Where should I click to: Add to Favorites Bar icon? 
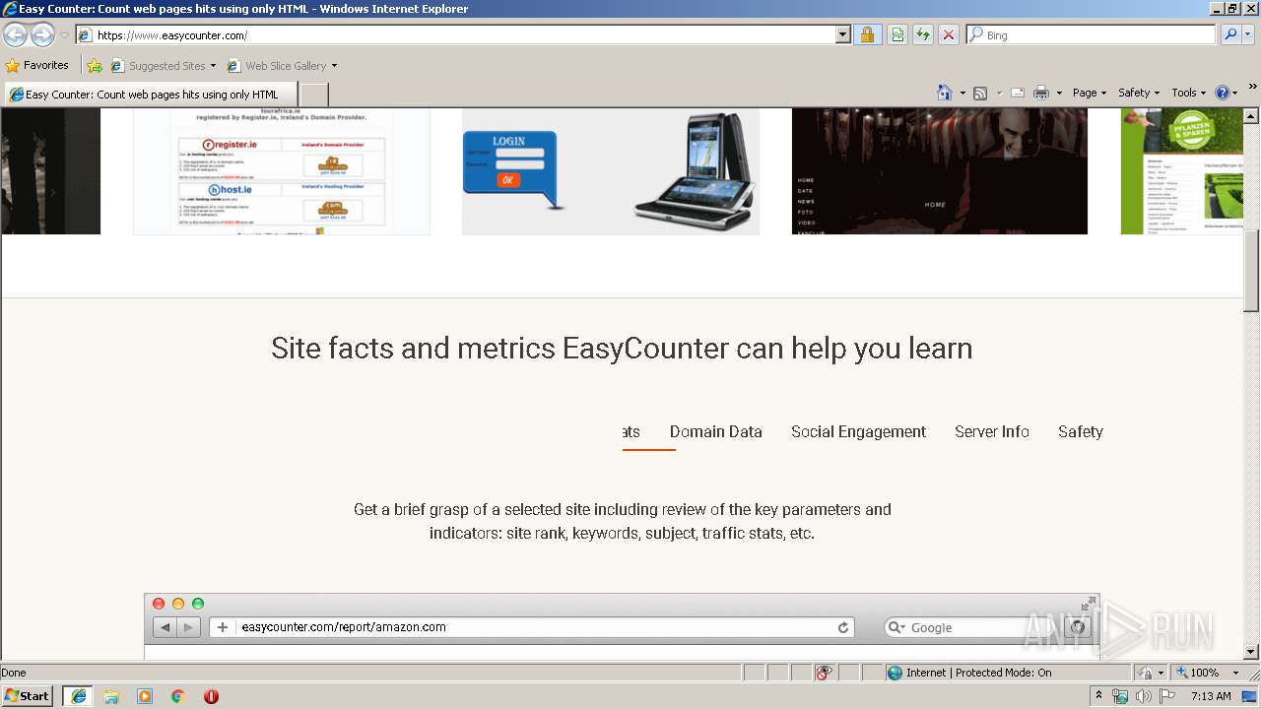(x=95, y=66)
